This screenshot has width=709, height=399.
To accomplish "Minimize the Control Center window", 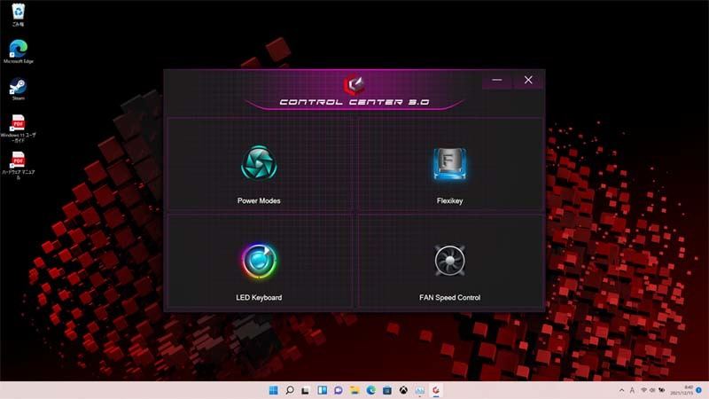I will (x=497, y=80).
